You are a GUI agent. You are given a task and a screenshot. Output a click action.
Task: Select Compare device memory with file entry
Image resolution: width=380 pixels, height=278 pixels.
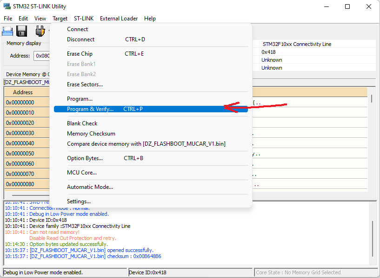coord(151,144)
